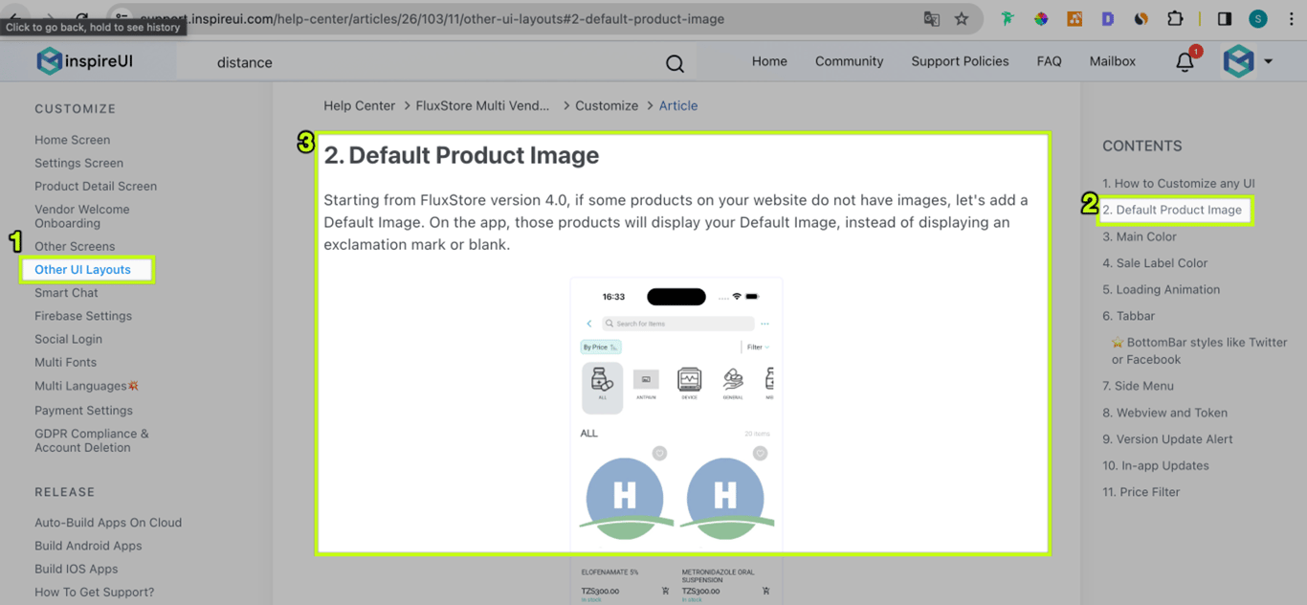Image resolution: width=1307 pixels, height=605 pixels.
Task: Open the Mailbox nav item
Action: click(x=1113, y=61)
